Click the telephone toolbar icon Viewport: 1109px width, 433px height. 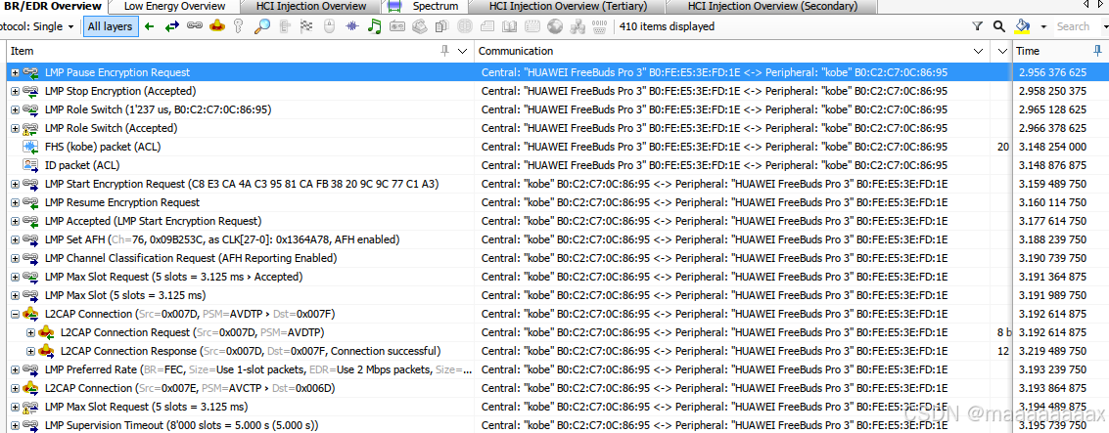click(419, 26)
